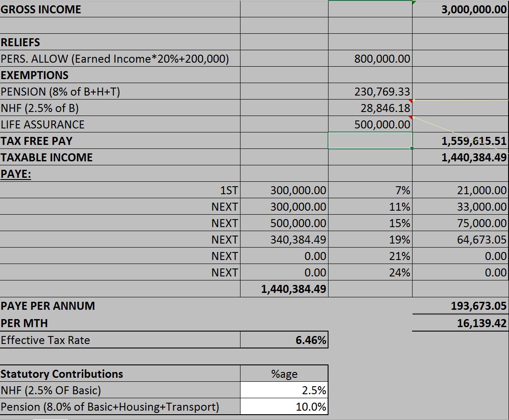Select the bold band total 1,440,384.49
509x420 pixels.
[293, 289]
